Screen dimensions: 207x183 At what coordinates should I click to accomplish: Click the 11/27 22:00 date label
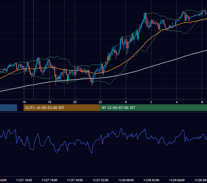100,180
